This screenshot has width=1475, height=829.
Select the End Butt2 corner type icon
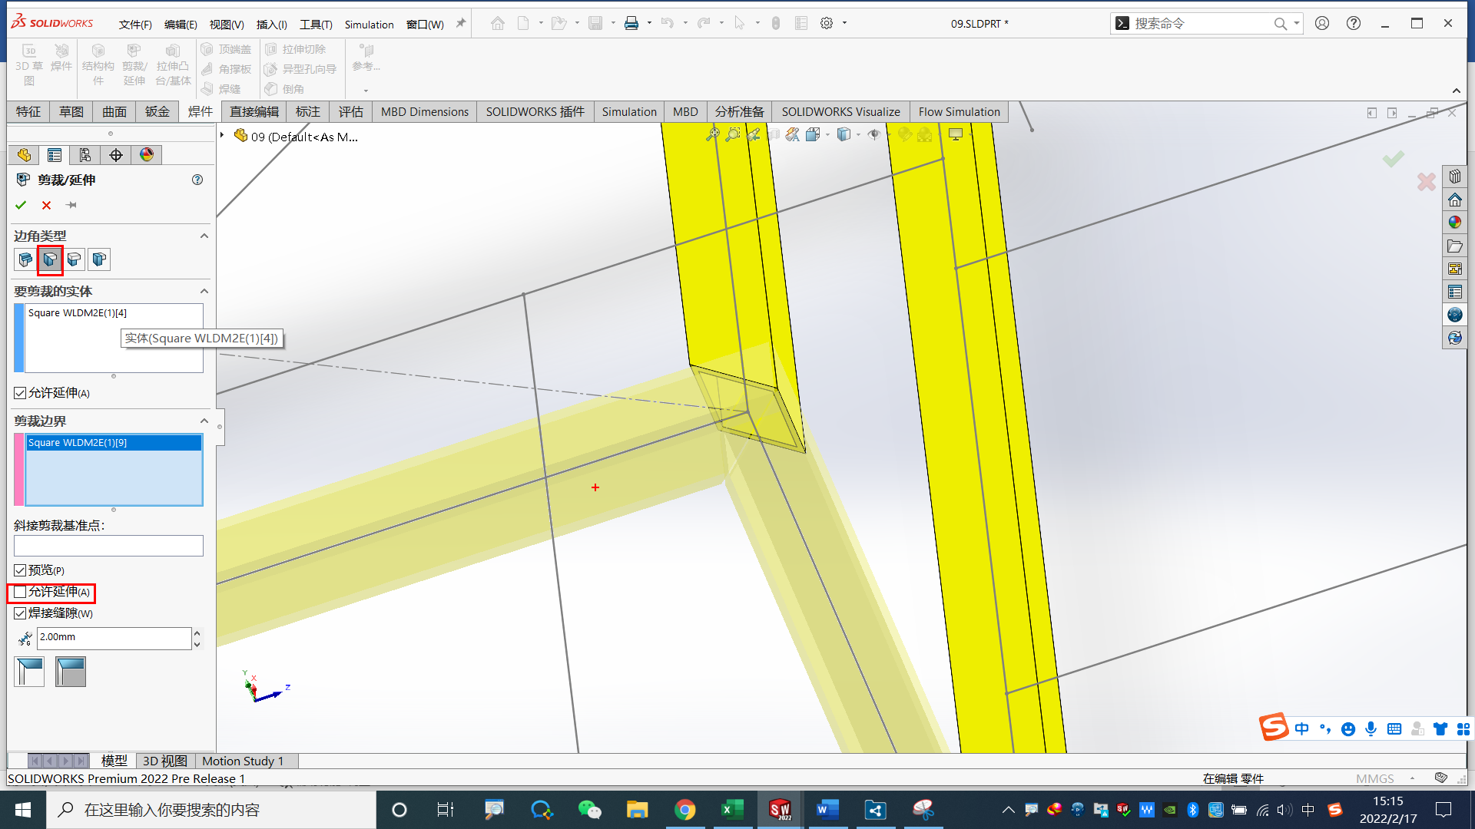click(99, 259)
